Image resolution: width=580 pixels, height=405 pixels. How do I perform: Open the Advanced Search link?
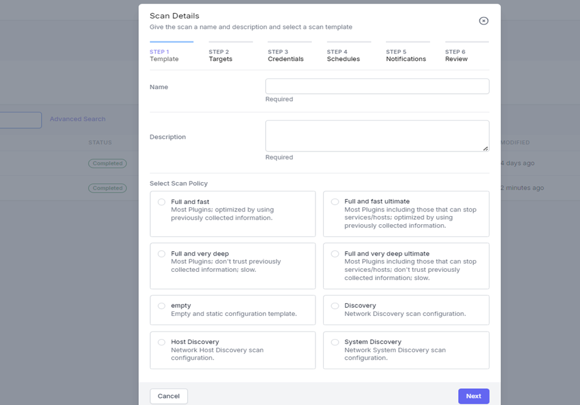pyautogui.click(x=77, y=119)
